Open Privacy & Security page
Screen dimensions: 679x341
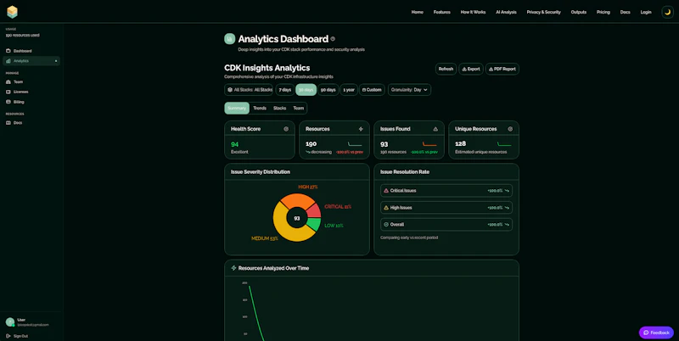(543, 12)
